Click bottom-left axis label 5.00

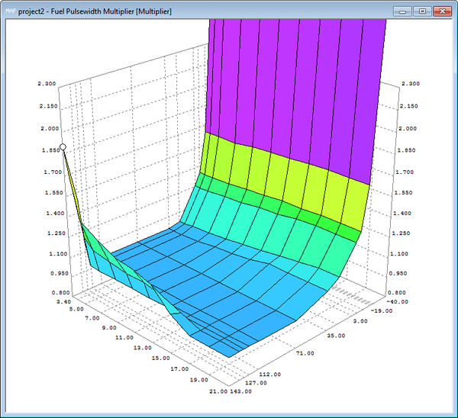76,309
